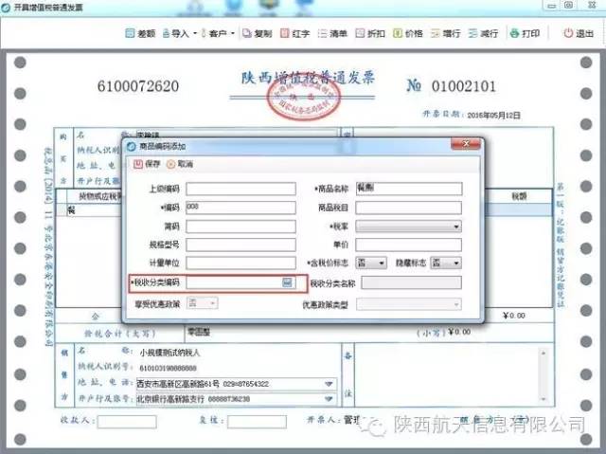Click 取消 in the product code dialog
Image resolution: width=606 pixels, height=454 pixels.
(x=180, y=164)
